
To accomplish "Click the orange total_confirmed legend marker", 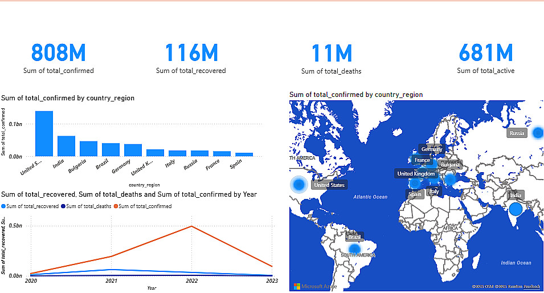I will pyautogui.click(x=116, y=206).
